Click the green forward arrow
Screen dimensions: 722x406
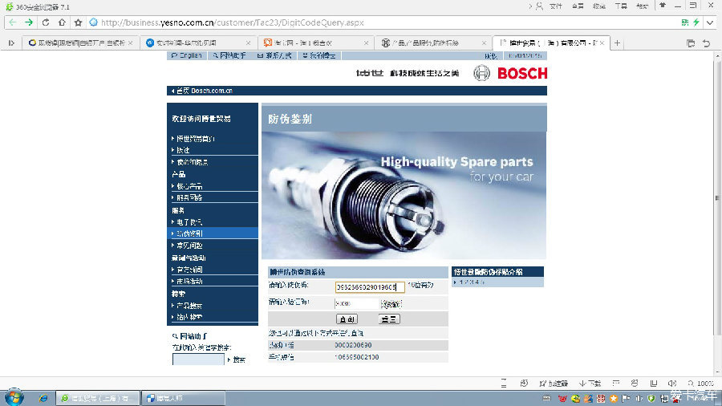pos(29,22)
